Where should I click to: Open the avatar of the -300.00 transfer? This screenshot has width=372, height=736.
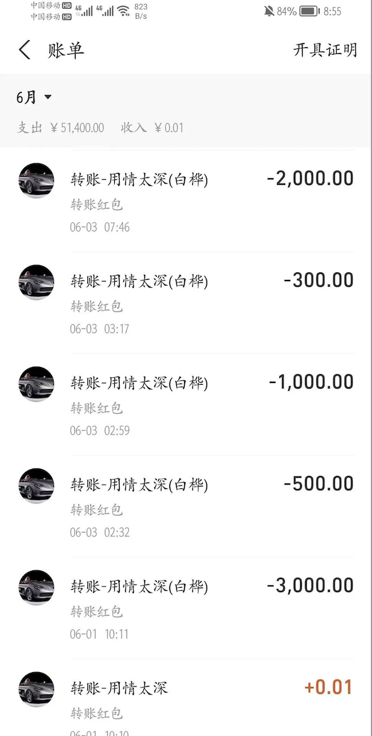coord(36,282)
